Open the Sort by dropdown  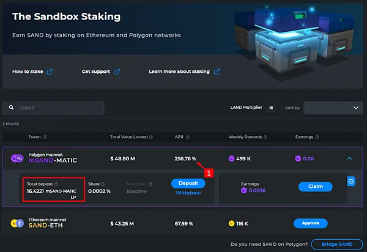click(333, 108)
